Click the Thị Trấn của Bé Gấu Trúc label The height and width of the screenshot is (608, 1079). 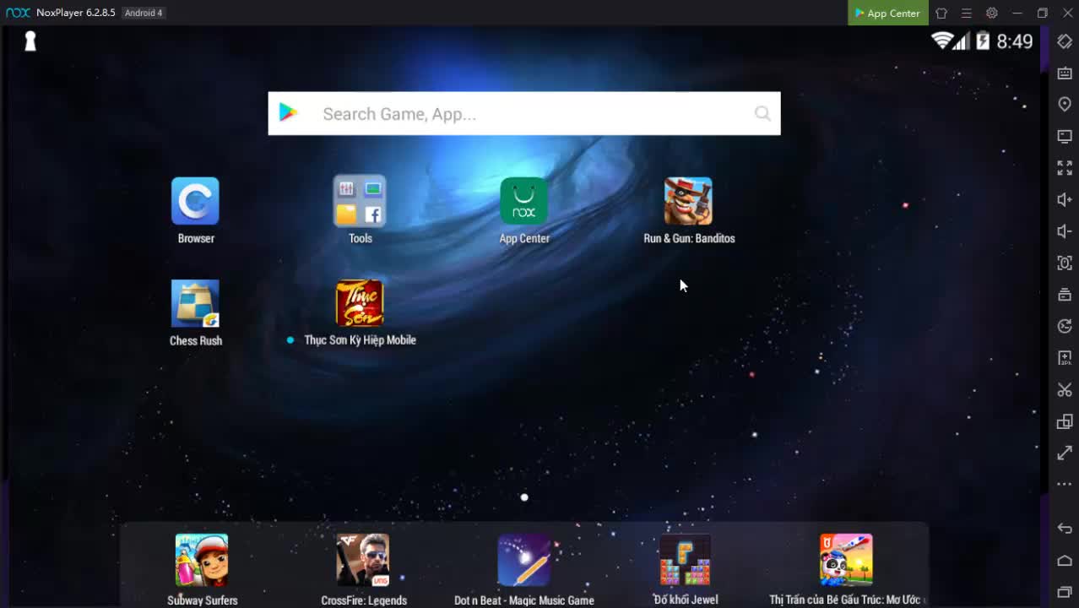(x=845, y=600)
